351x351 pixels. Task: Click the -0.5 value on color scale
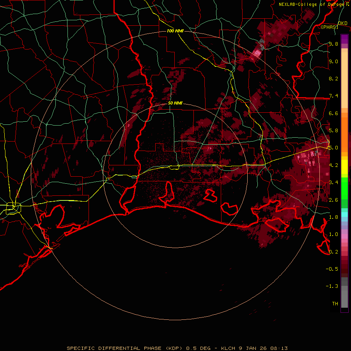pos(332,269)
